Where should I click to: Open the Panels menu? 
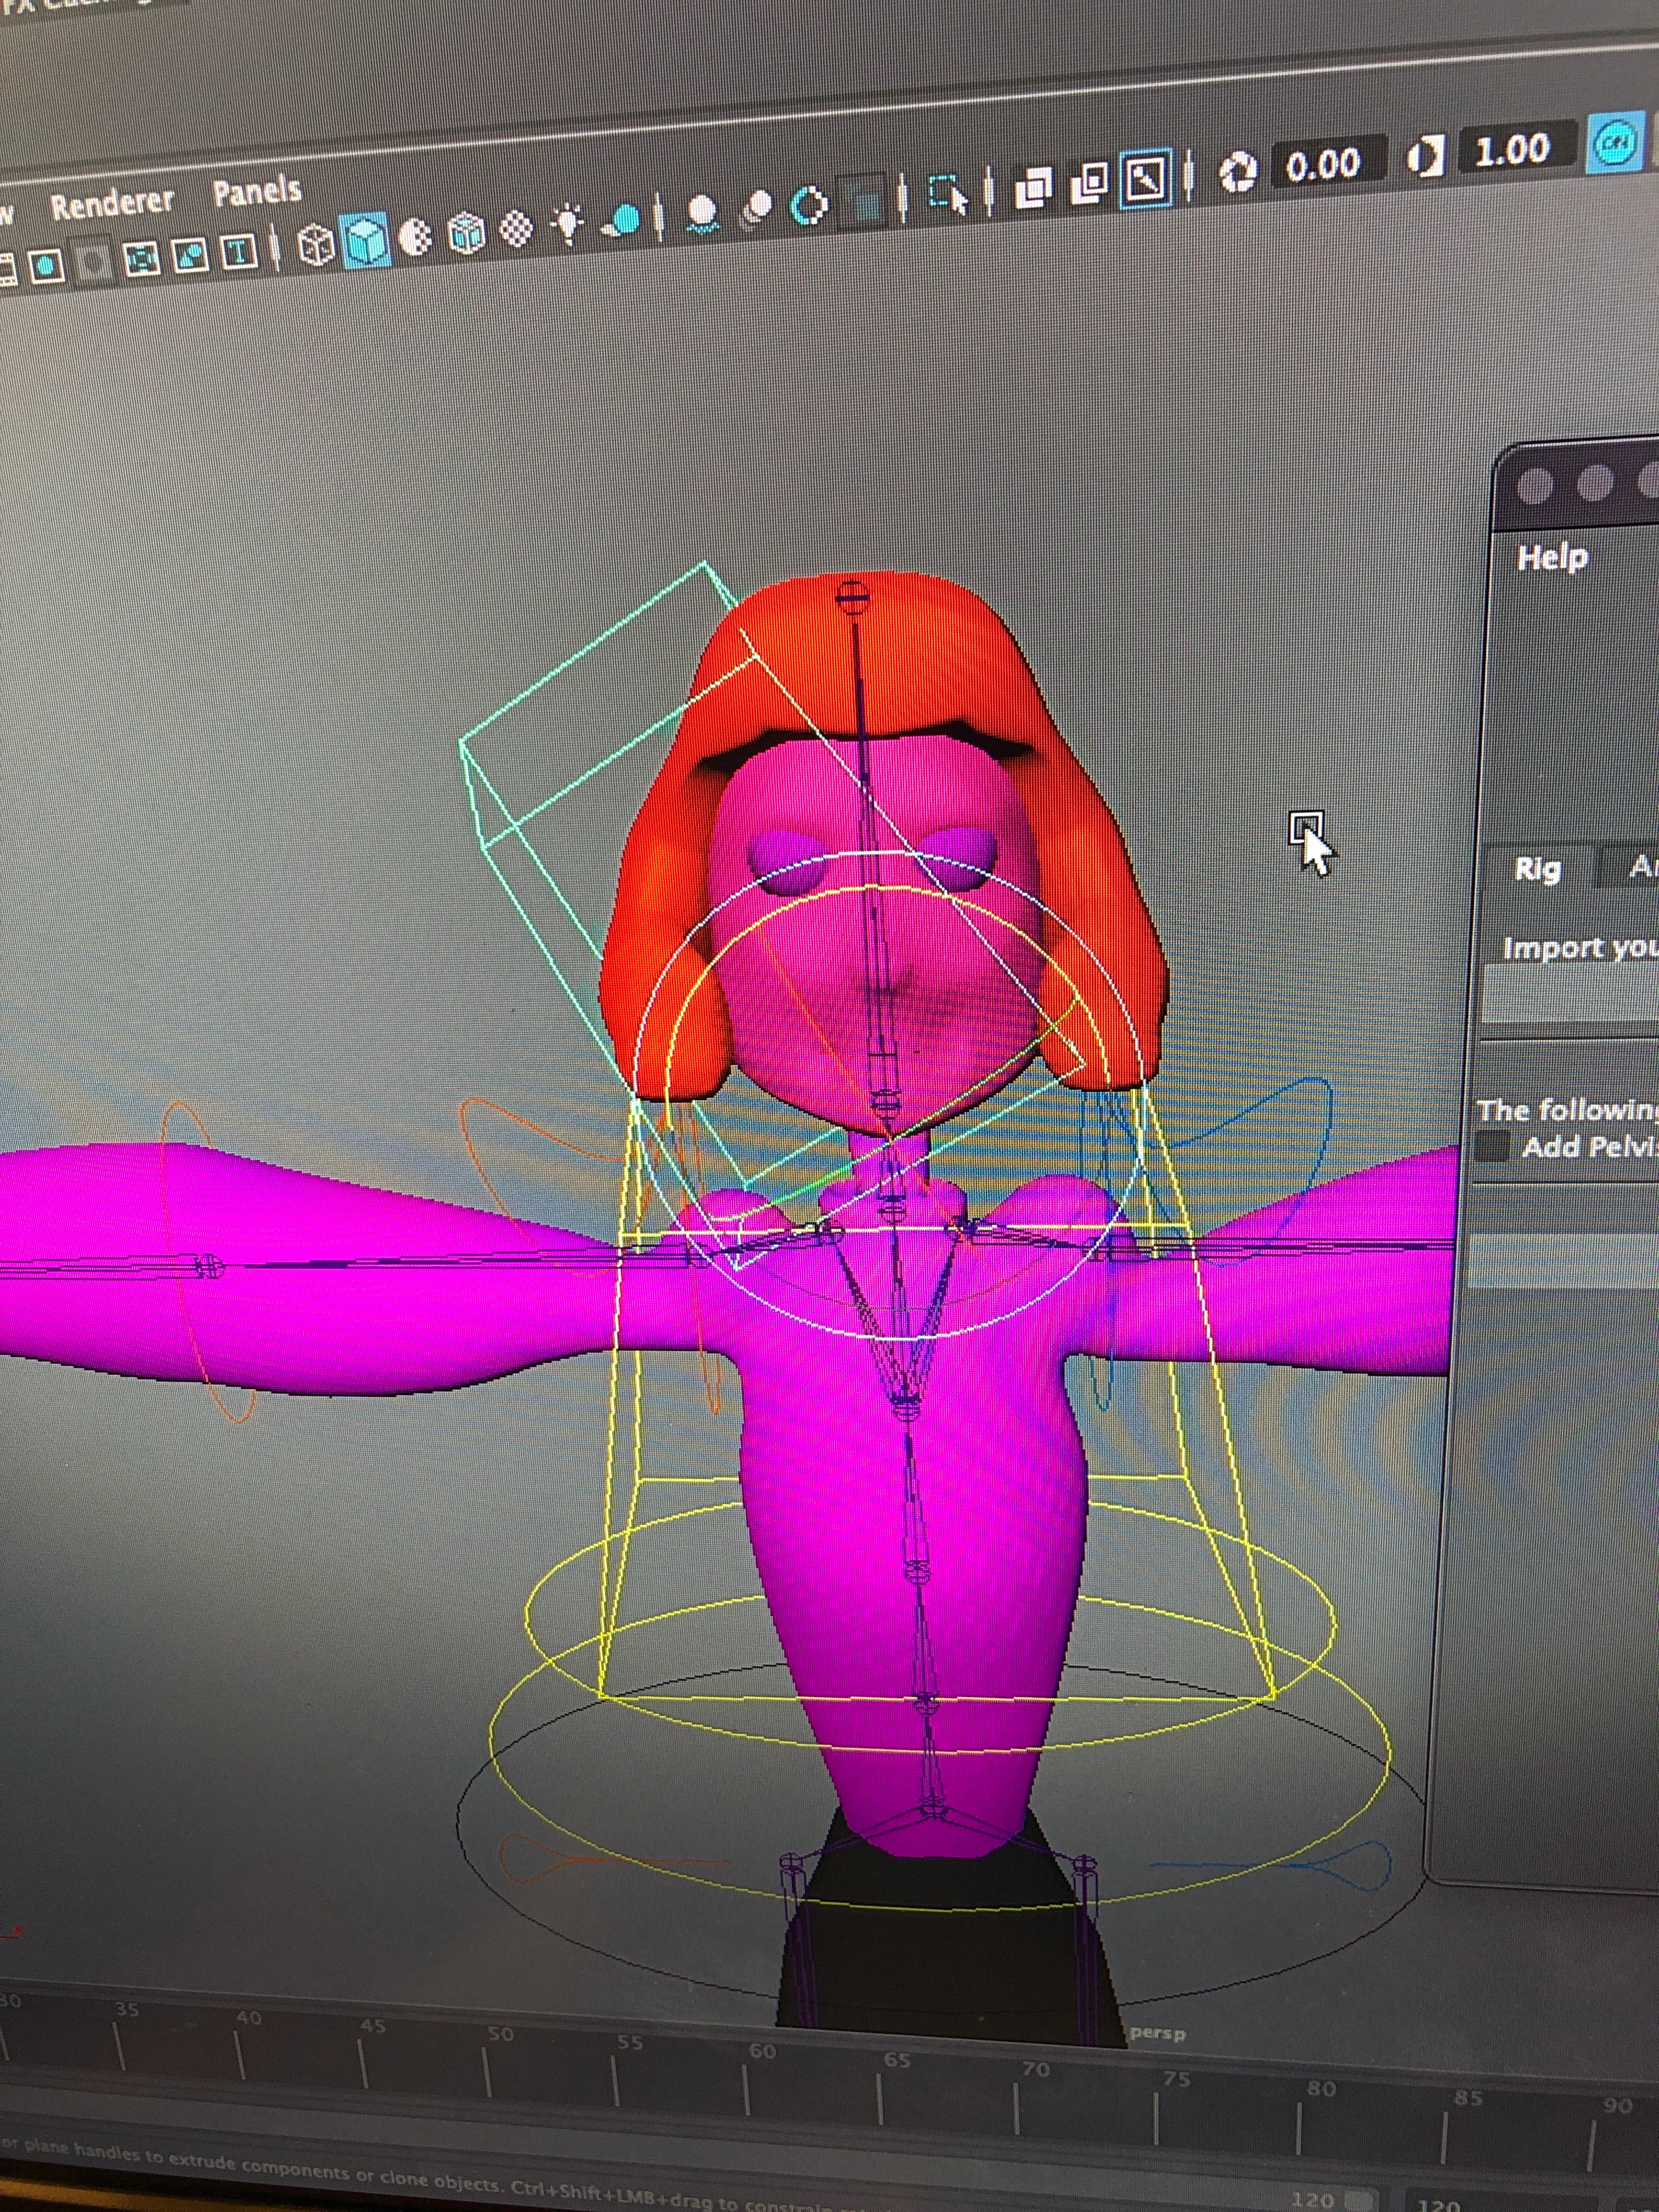tap(256, 190)
